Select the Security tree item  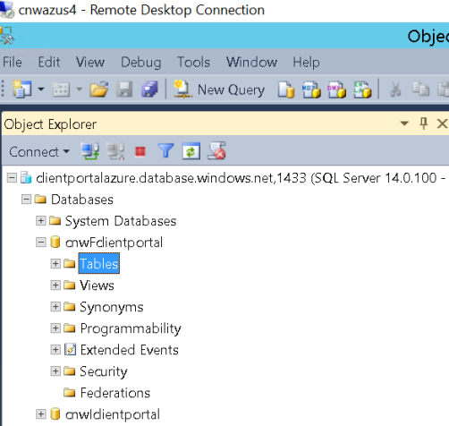[x=104, y=371]
